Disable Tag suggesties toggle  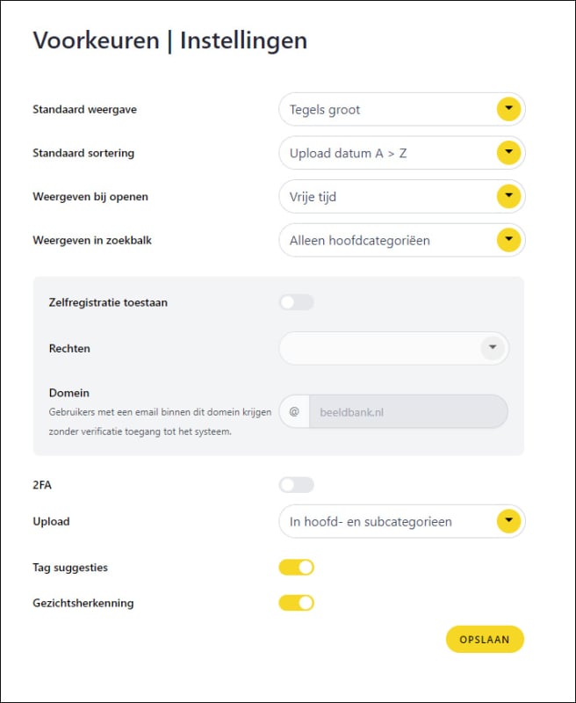point(296,567)
